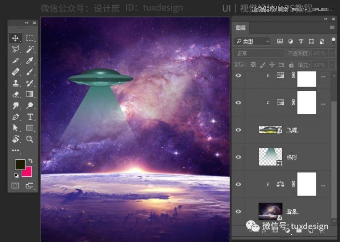
Task: Open the 不透明度 opacity slider arrow
Action: point(332,53)
